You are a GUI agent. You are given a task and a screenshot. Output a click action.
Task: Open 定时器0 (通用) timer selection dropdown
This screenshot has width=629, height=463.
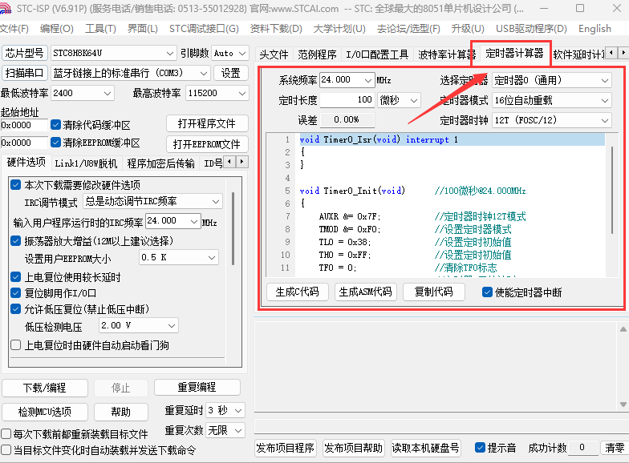coord(552,80)
